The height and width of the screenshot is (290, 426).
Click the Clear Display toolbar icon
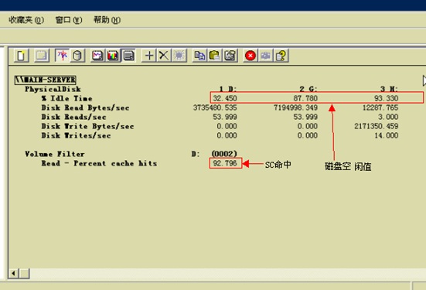(42, 56)
